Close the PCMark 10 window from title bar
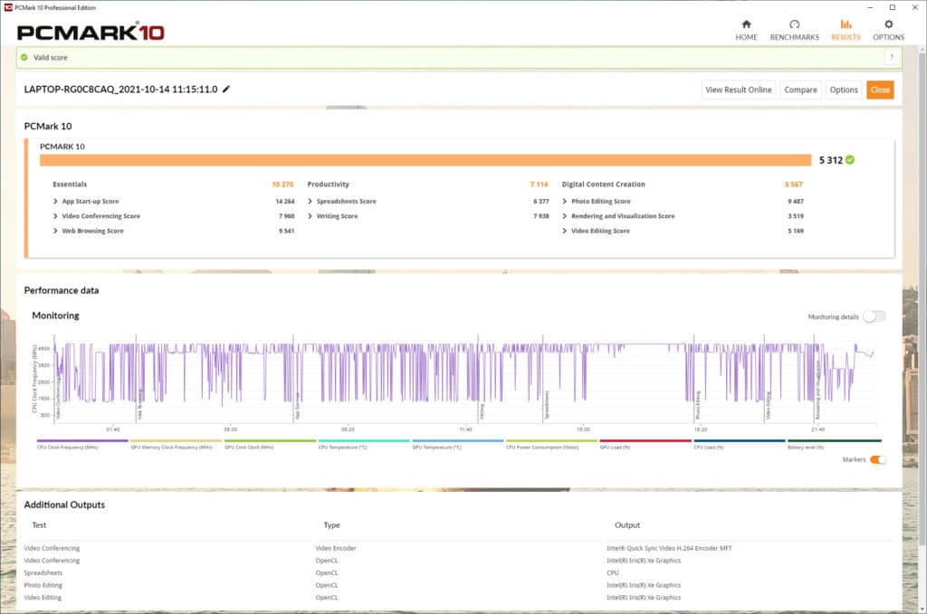 point(915,7)
